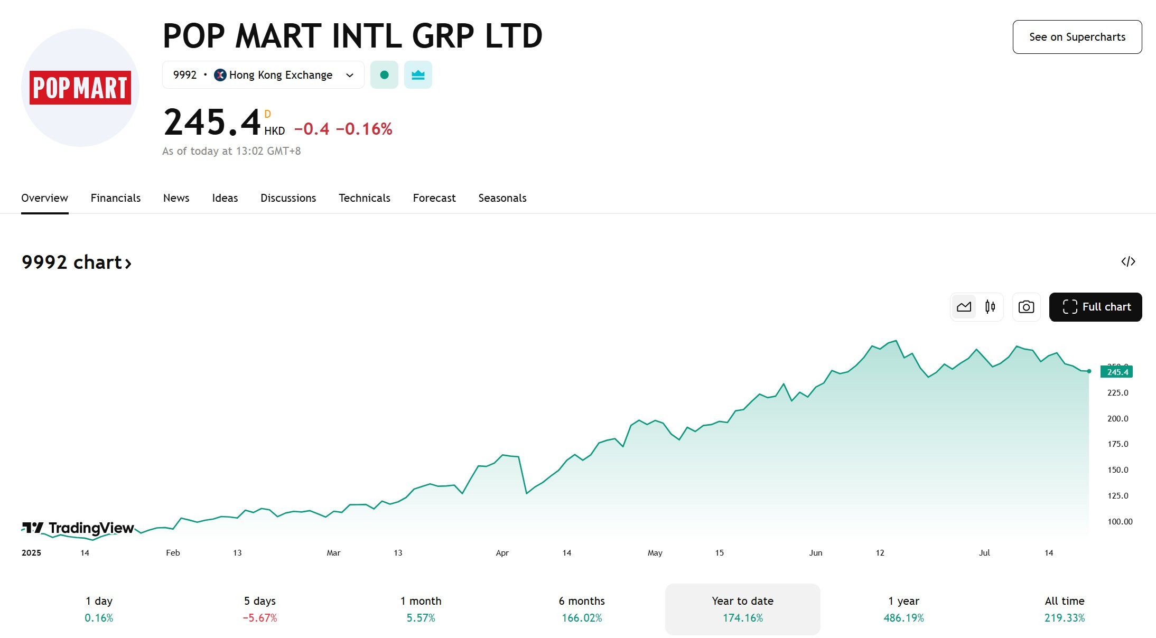Switch to area chart style icon

point(964,307)
